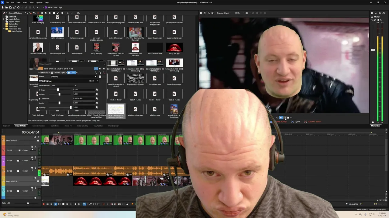Open the Anchor Point dropdown
The width and height of the screenshot is (389, 218).
coord(64,85)
